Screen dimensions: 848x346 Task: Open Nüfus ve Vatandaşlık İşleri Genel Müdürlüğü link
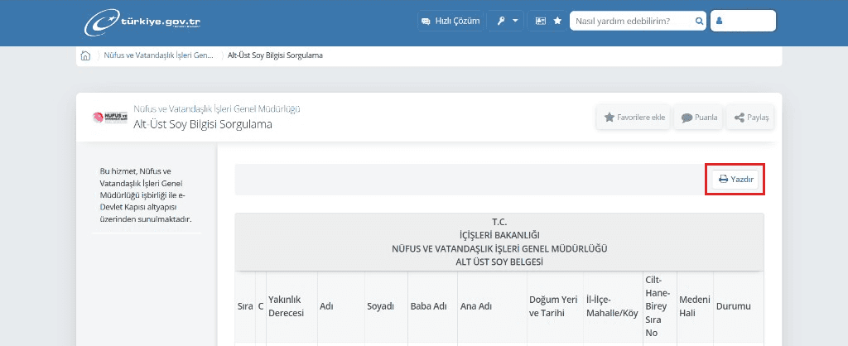pyautogui.click(x=217, y=108)
